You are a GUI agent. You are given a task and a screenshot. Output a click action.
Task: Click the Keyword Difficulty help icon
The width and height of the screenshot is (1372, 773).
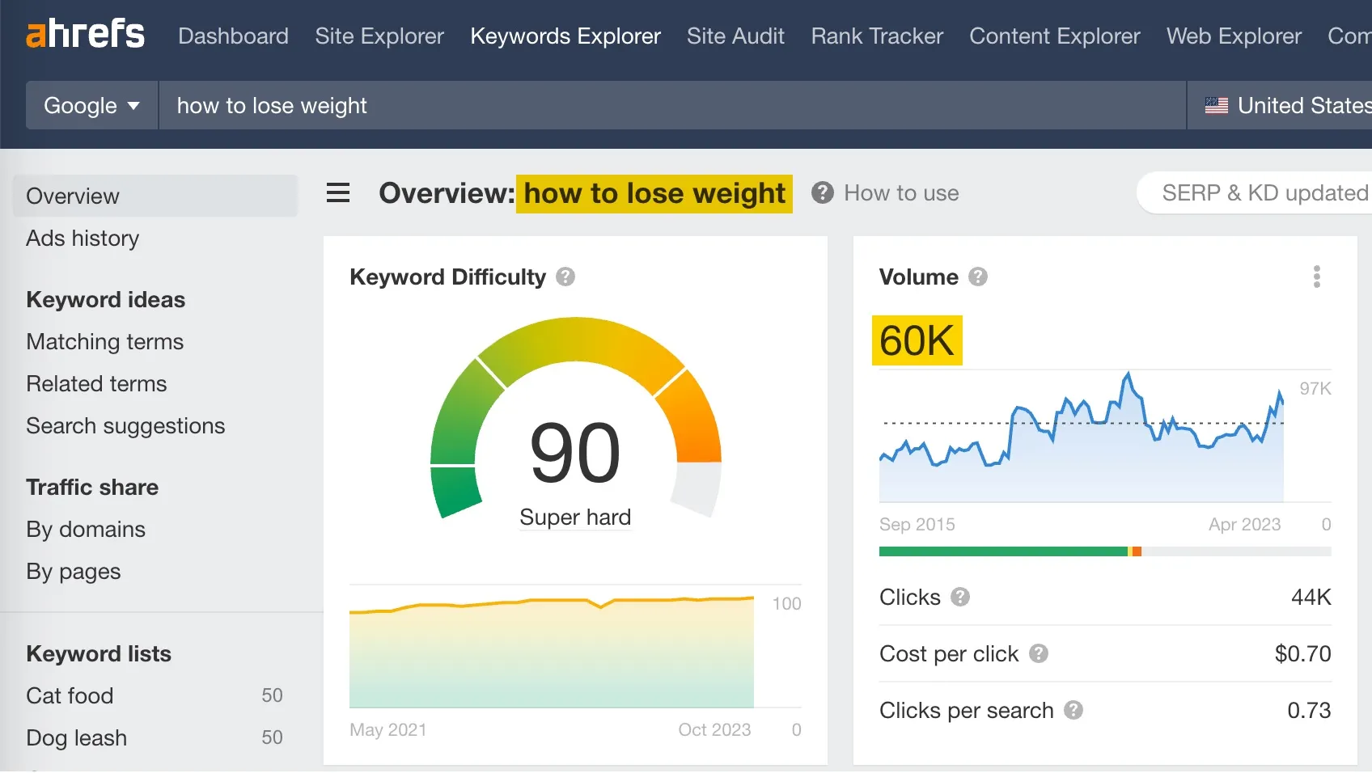[x=565, y=277]
